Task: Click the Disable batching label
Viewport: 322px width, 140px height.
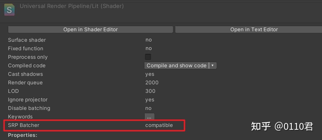Action: [29, 108]
